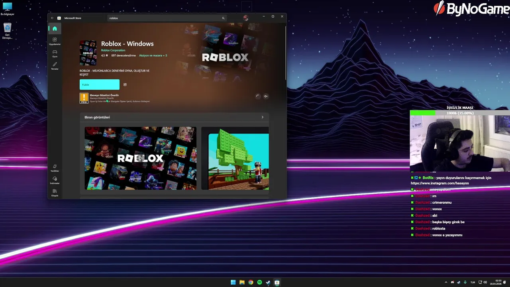The image size is (510, 287).
Task: Open network display tray icon
Action: click(x=480, y=282)
